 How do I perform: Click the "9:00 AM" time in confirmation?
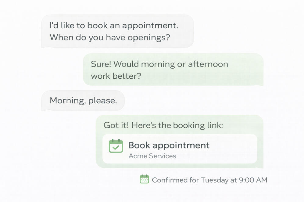(253, 180)
